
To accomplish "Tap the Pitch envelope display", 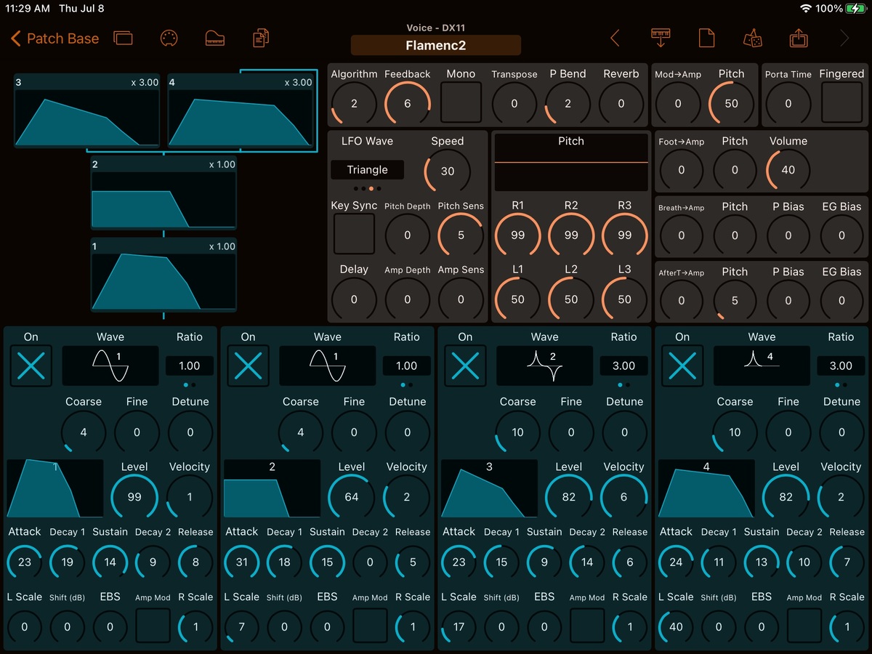I will (571, 161).
